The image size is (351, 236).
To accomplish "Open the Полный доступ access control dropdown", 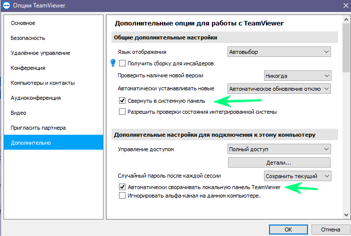I will pos(279,149).
